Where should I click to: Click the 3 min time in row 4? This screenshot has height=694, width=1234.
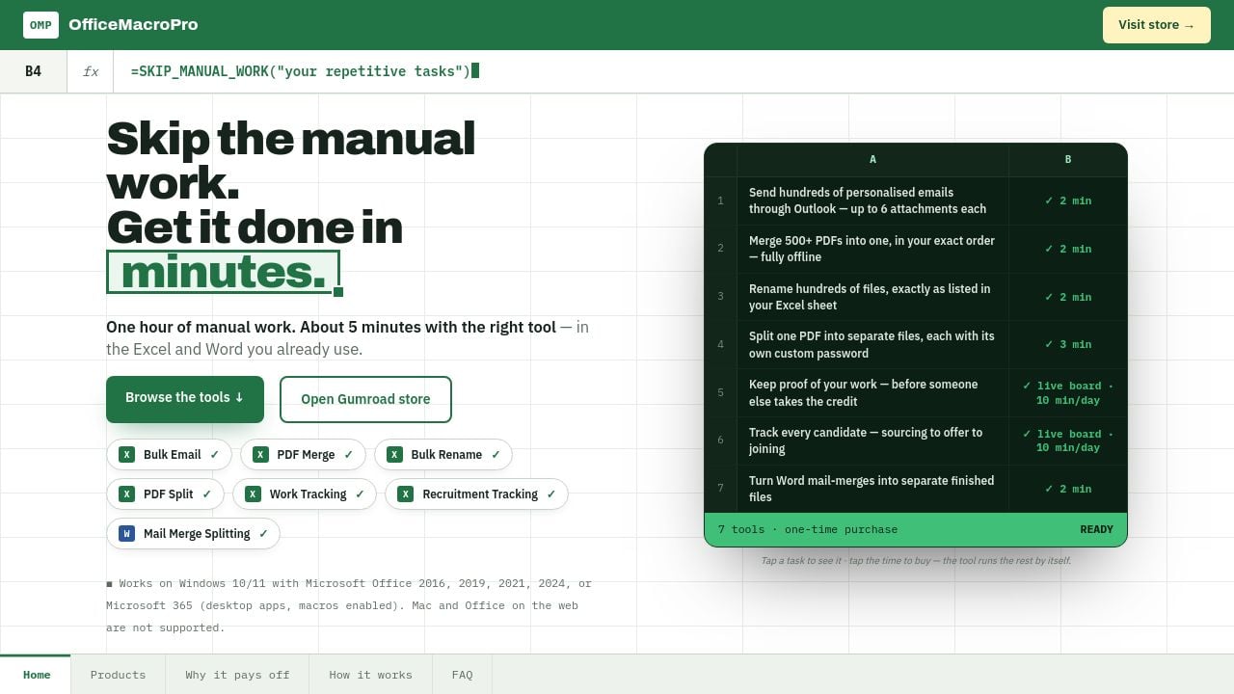point(1068,344)
